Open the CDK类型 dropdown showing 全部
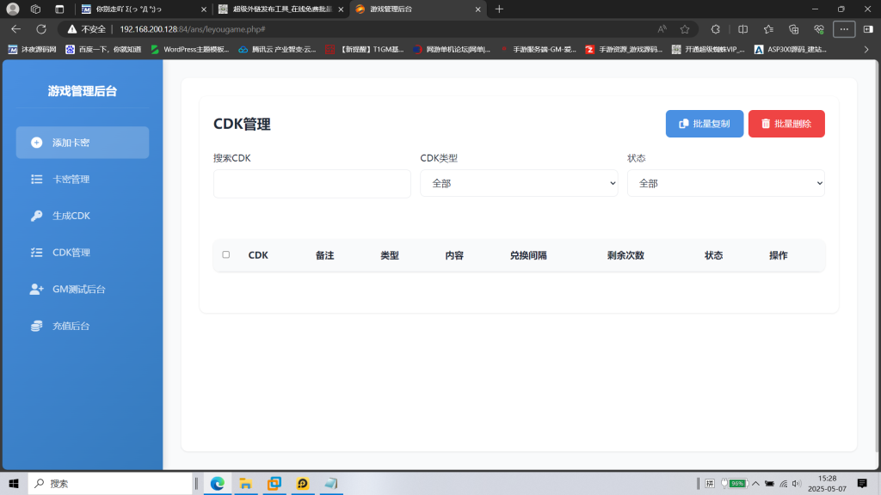 [x=519, y=183]
